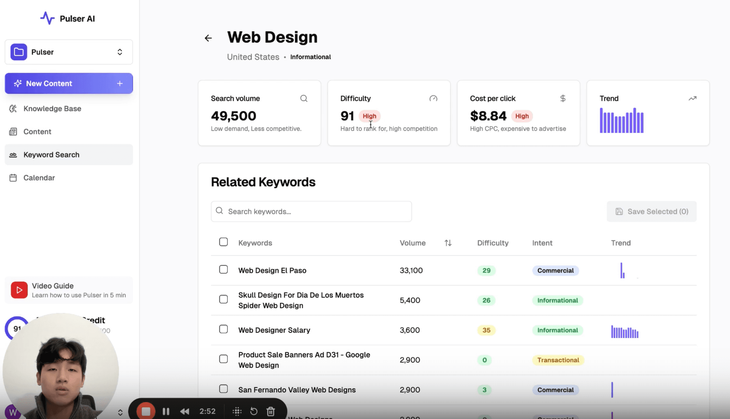730x419 pixels.
Task: Expand the account menu chevron at bottom
Action: 120,412
